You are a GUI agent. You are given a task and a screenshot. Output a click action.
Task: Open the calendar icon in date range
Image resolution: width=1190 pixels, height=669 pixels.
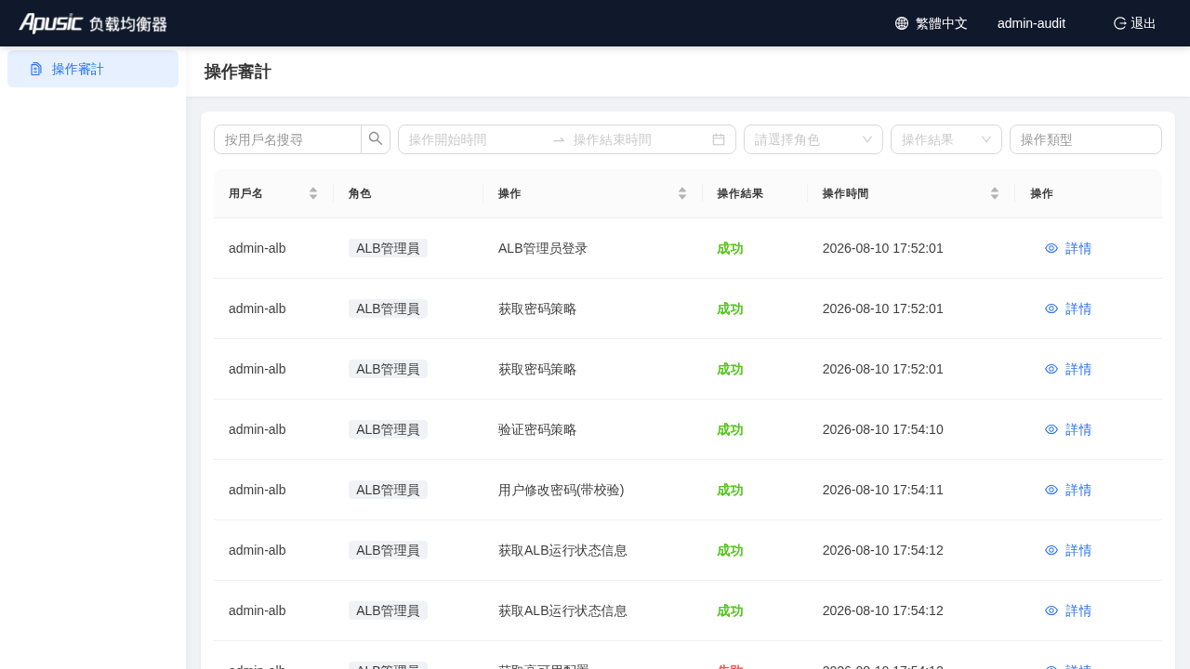click(719, 139)
